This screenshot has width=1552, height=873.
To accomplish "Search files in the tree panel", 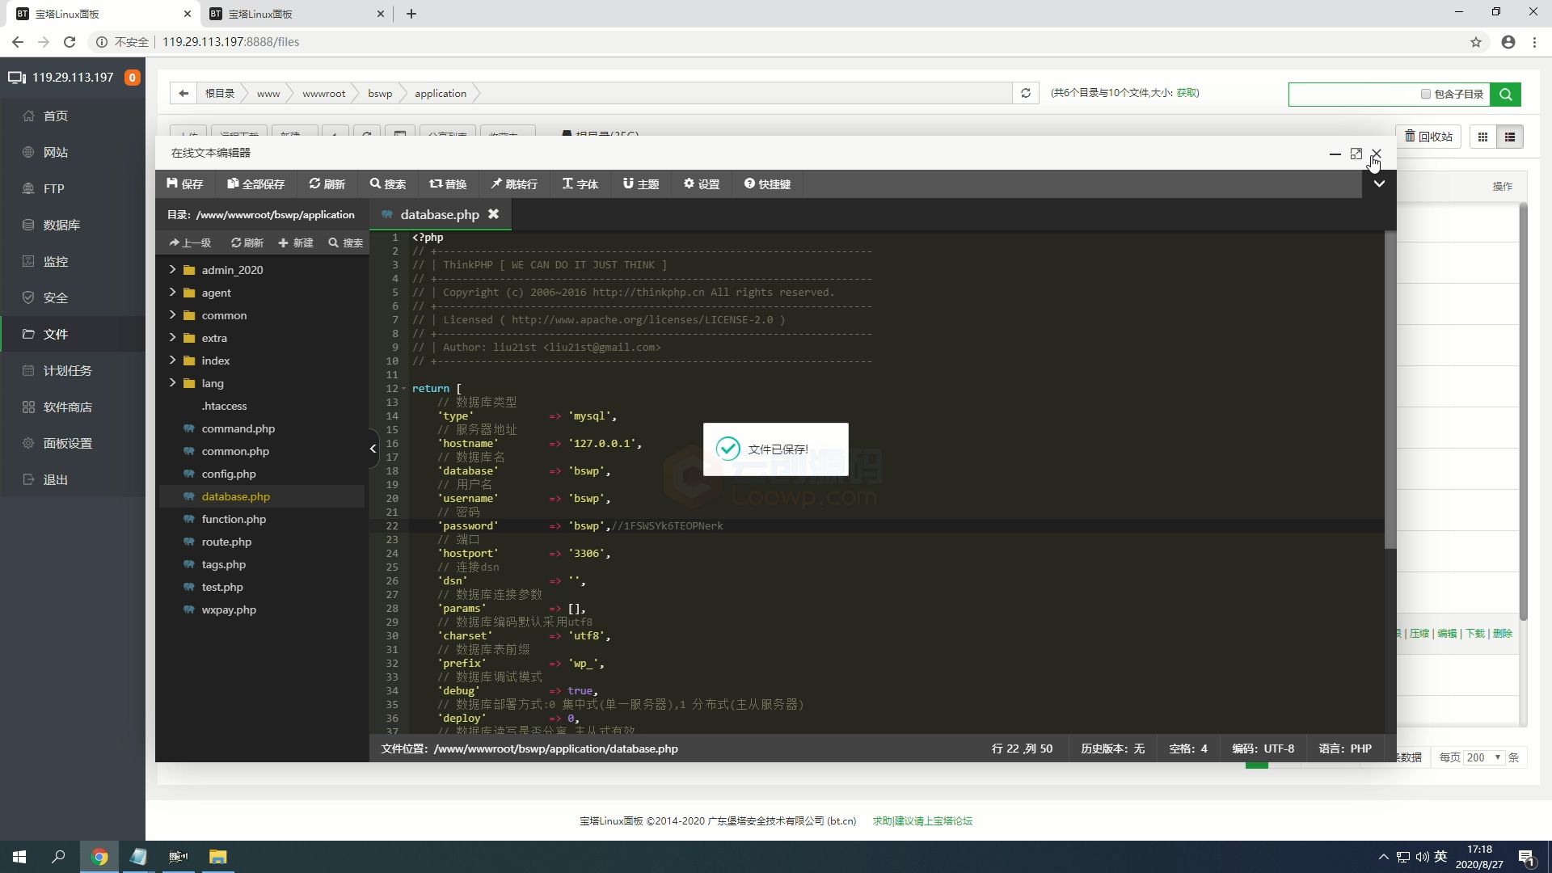I will [x=346, y=242].
